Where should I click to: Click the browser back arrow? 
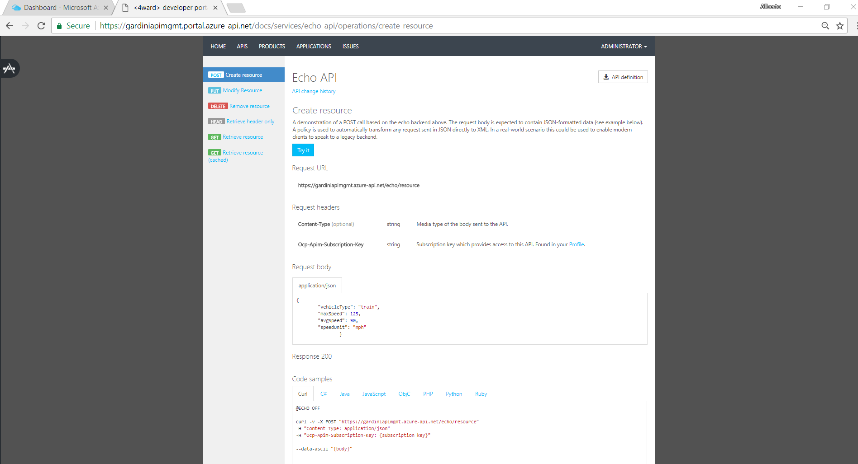pos(9,26)
